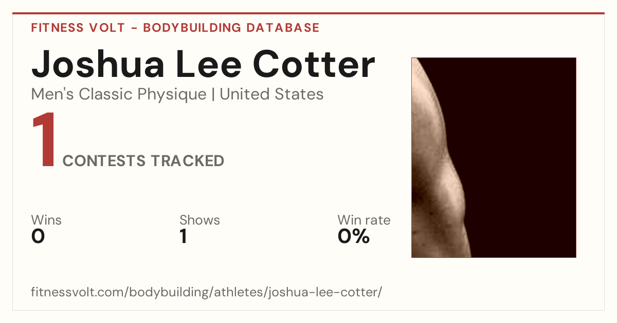Select the Joshua Lee Cotter name heading
617x323 pixels.
tap(203, 64)
